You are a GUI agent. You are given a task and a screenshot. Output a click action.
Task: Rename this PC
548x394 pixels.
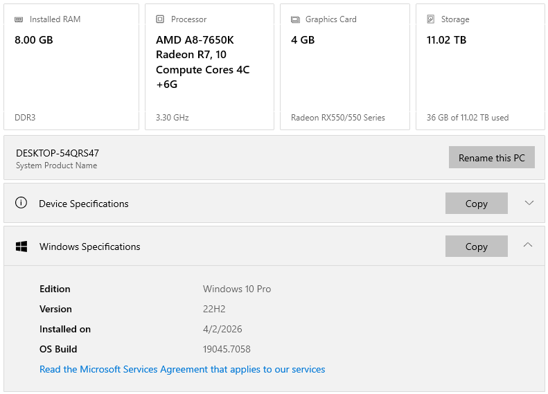coord(492,157)
